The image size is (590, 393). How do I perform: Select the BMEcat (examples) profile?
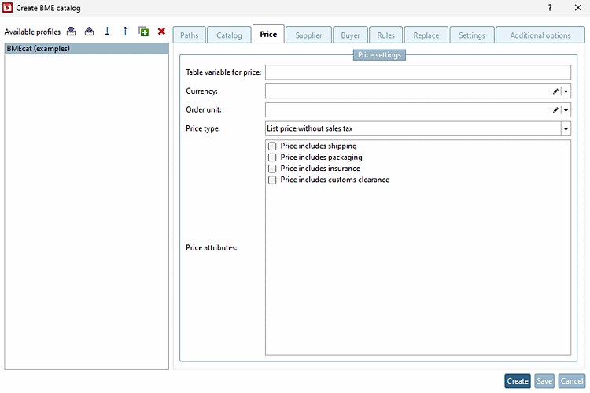[87, 49]
